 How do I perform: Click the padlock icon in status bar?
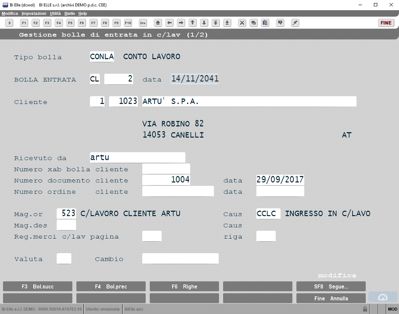(365, 309)
